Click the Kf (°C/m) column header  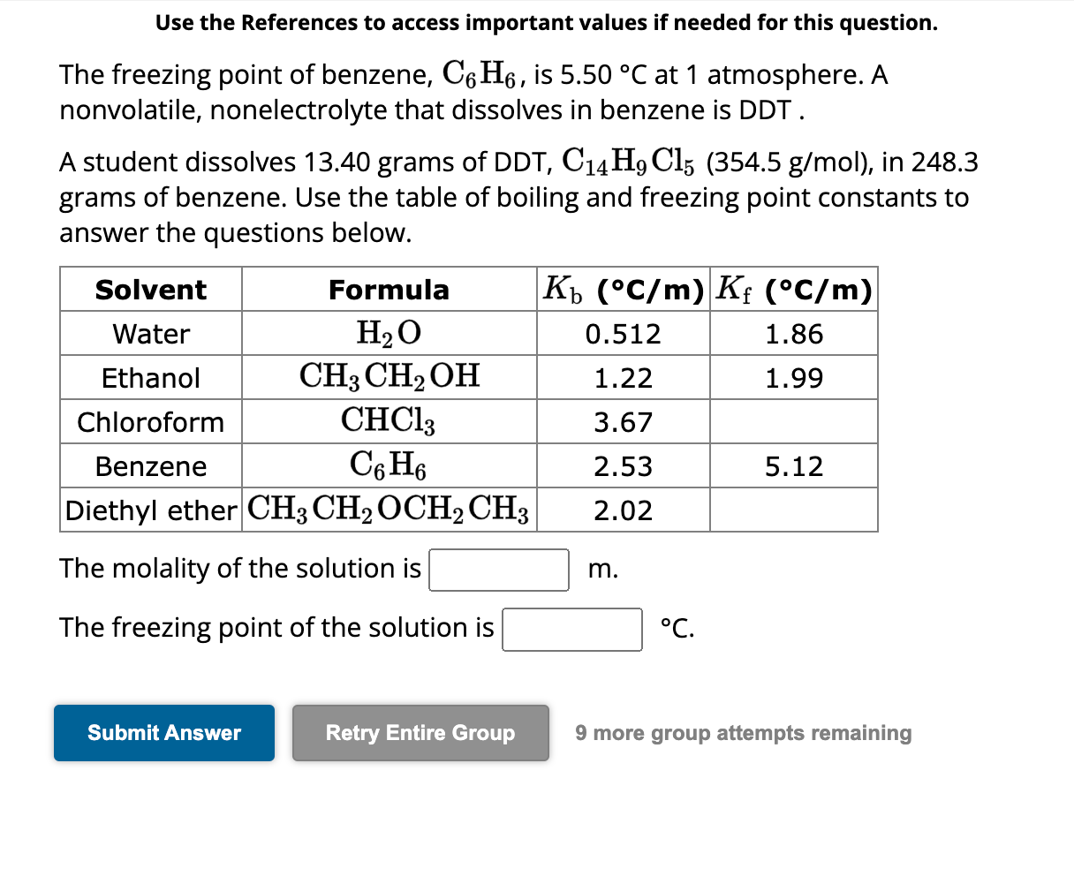click(x=792, y=289)
